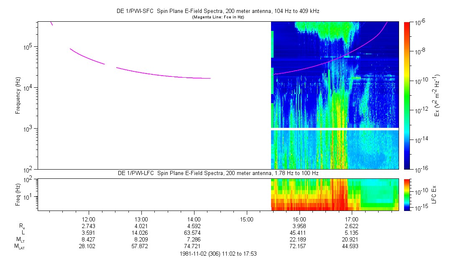Select the Frequency (Hz) y-axis label
This screenshot has height=259, width=453.
pos(18,96)
